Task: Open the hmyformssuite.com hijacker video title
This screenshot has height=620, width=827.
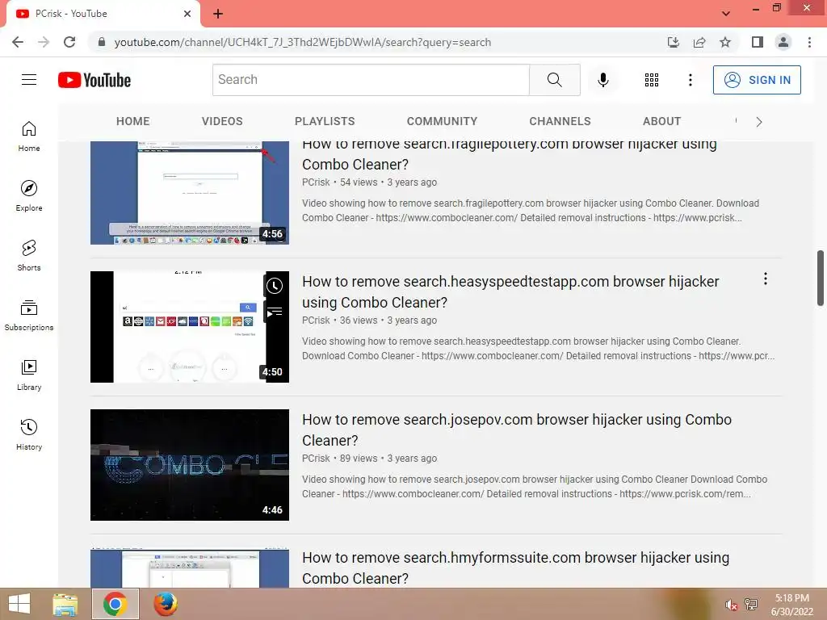Action: tap(516, 568)
